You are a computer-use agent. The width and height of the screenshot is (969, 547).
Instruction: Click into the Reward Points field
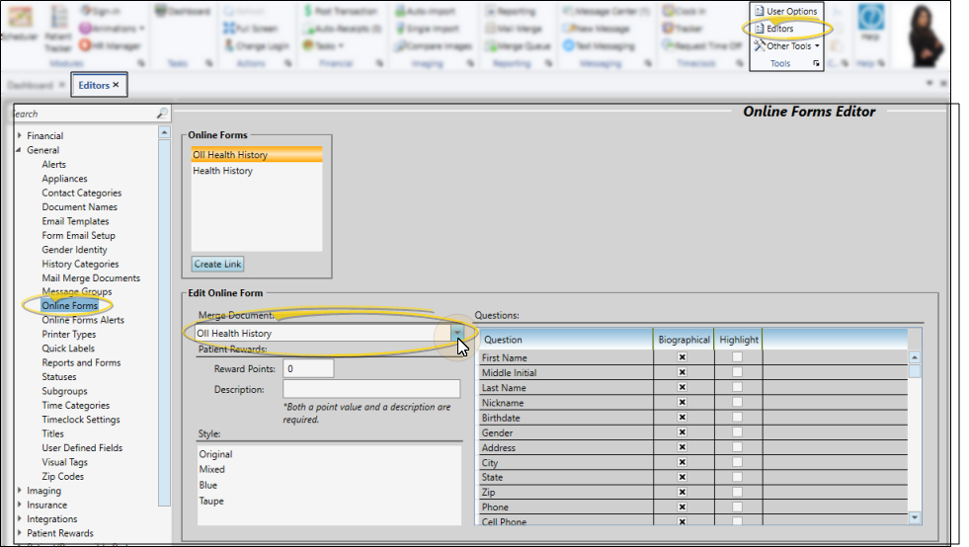308,368
